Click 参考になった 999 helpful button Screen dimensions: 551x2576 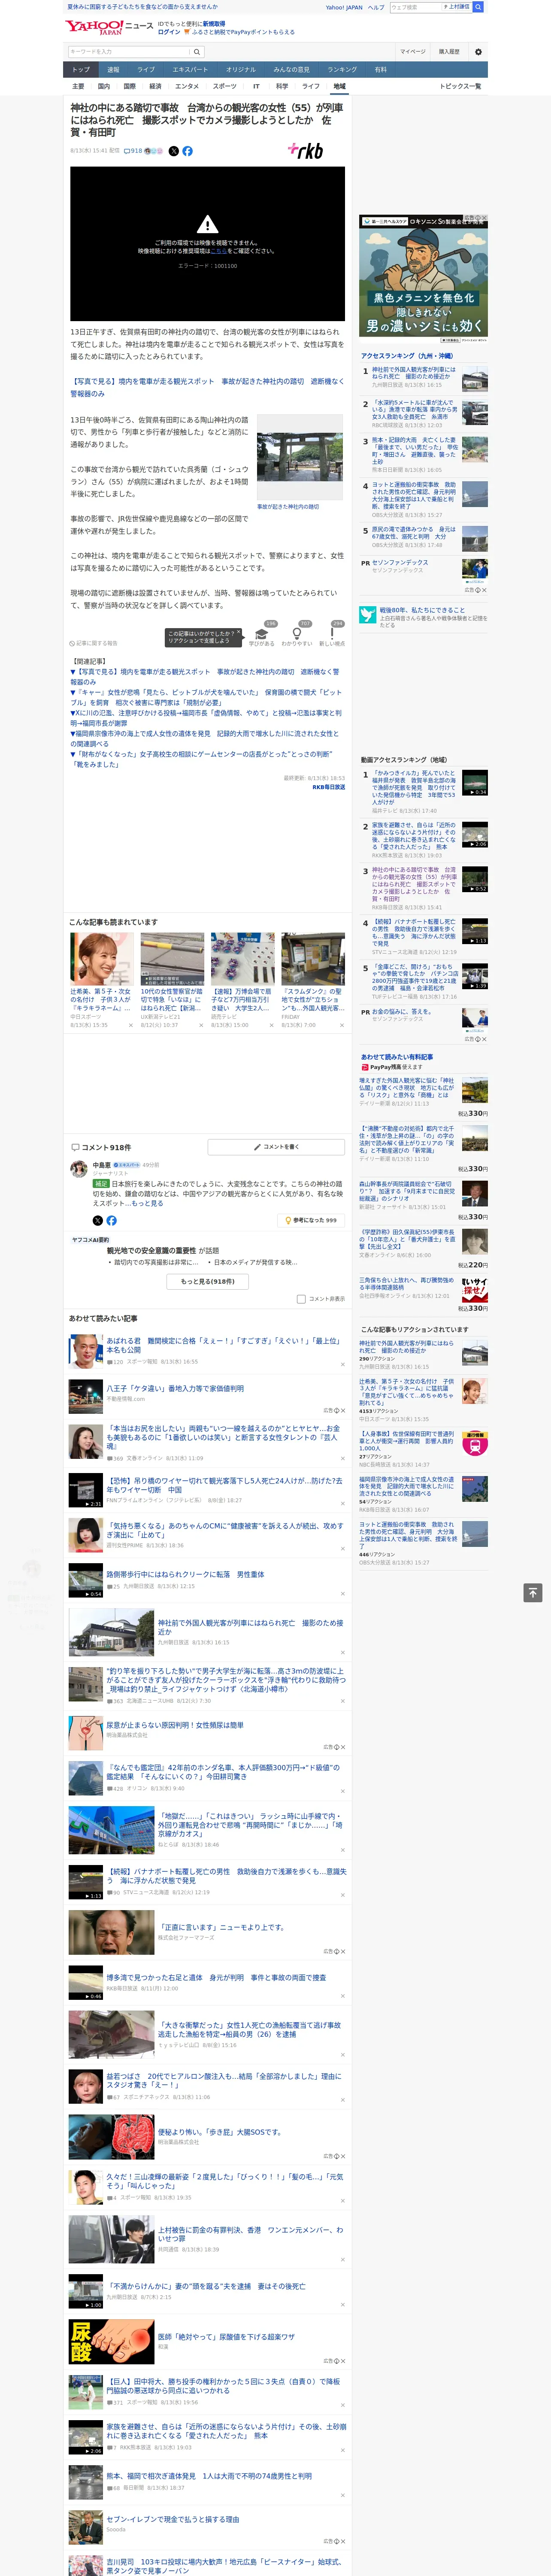tap(311, 1220)
